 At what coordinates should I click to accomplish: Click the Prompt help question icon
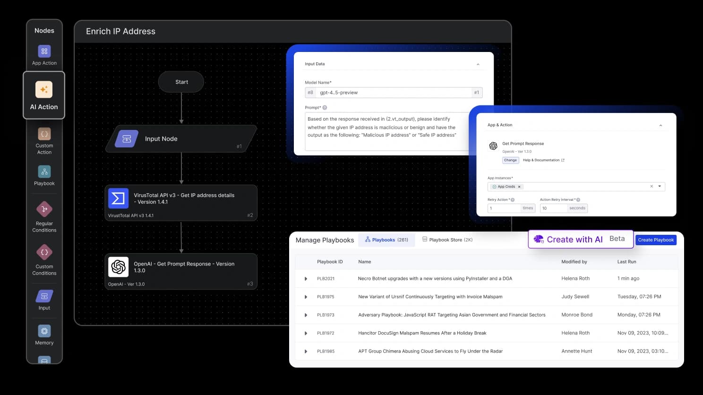click(325, 108)
